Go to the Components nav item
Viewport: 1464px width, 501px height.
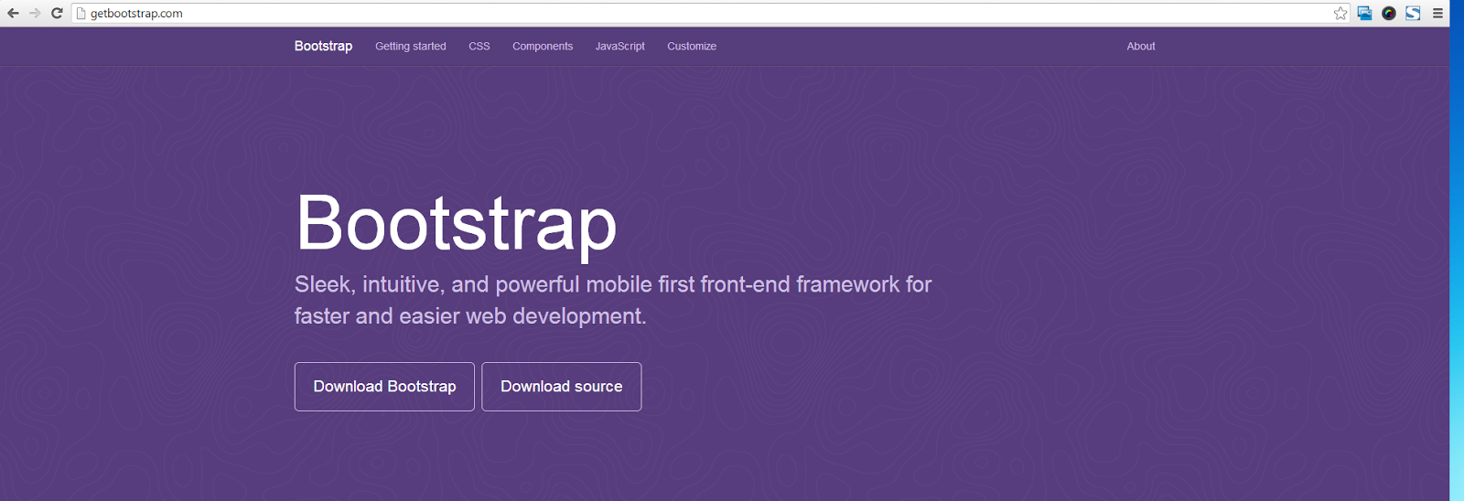coord(543,46)
